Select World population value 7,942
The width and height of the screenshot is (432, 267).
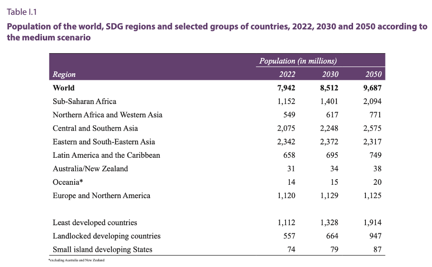click(285, 88)
